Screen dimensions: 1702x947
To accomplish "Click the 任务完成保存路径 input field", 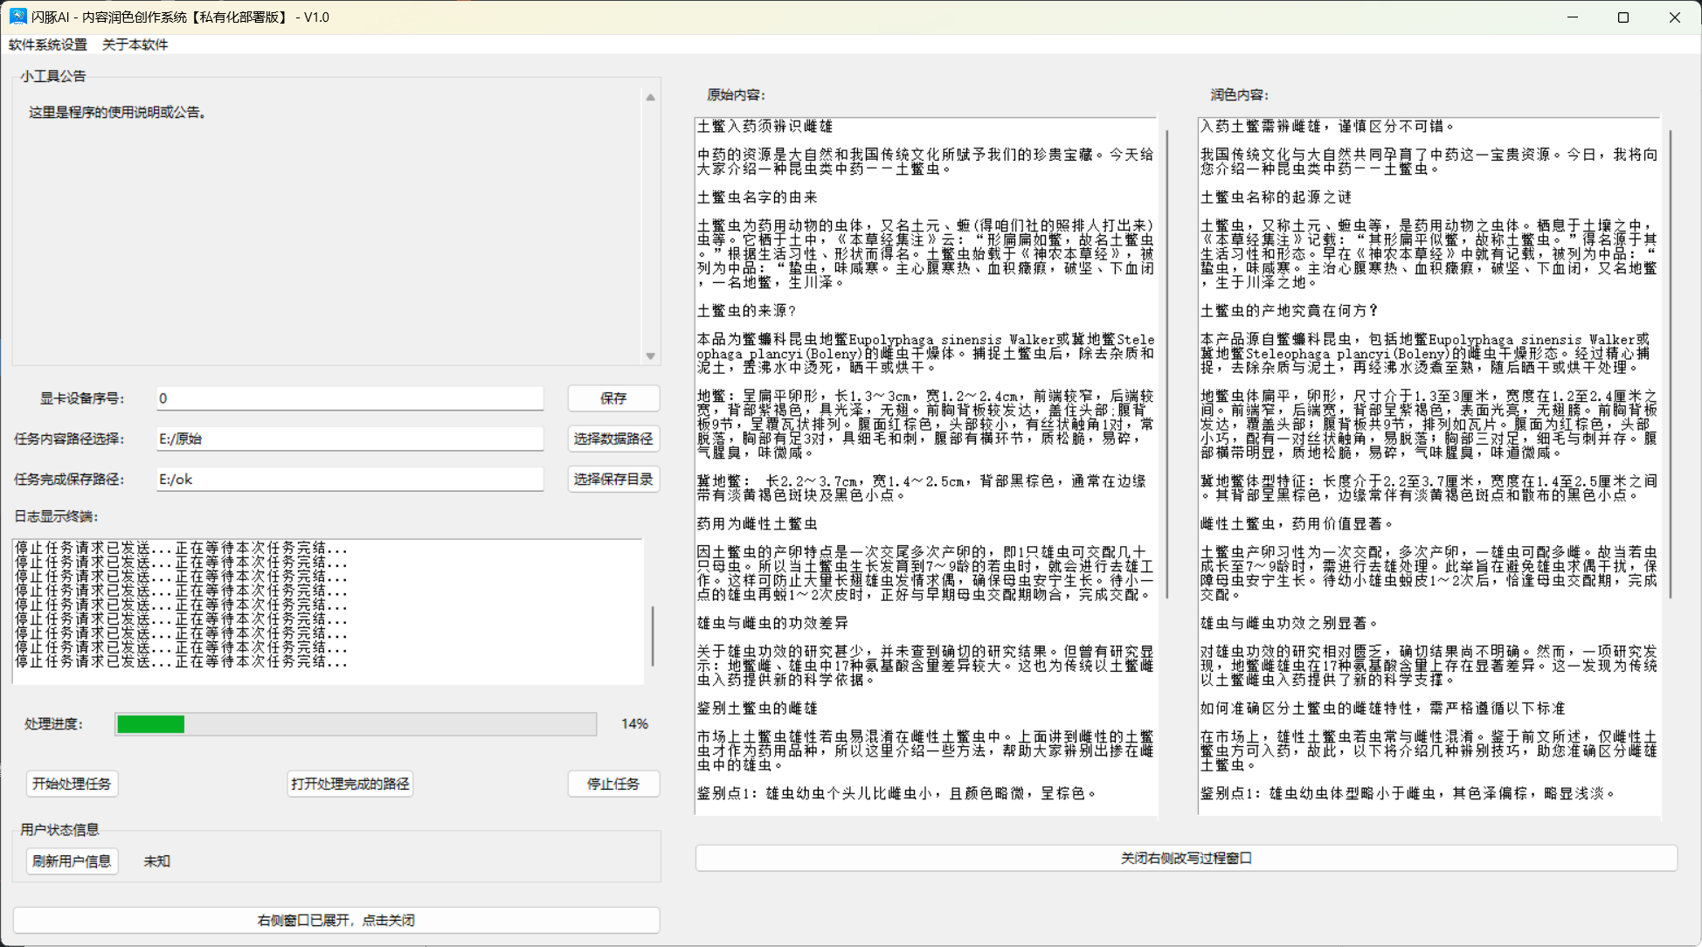I will (349, 479).
